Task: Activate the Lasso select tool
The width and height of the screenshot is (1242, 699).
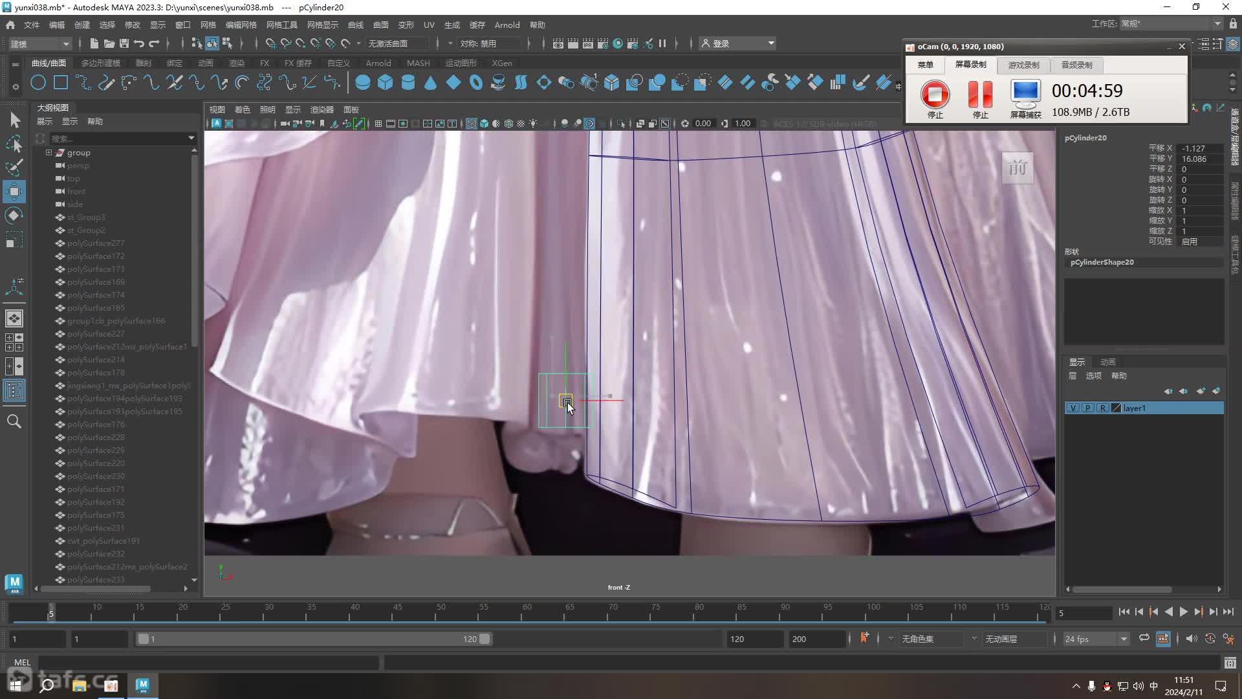Action: click(x=14, y=144)
